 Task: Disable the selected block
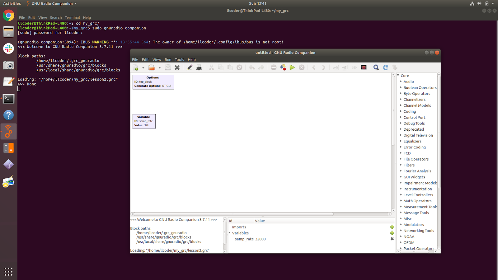coord(345,68)
